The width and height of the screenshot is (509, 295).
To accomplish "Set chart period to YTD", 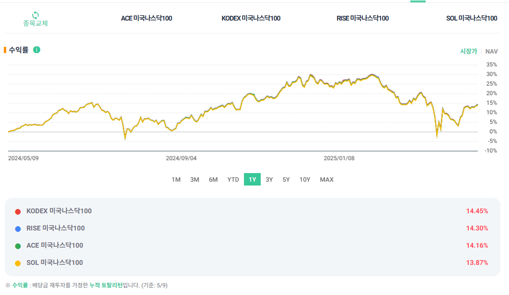I will coord(233,180).
